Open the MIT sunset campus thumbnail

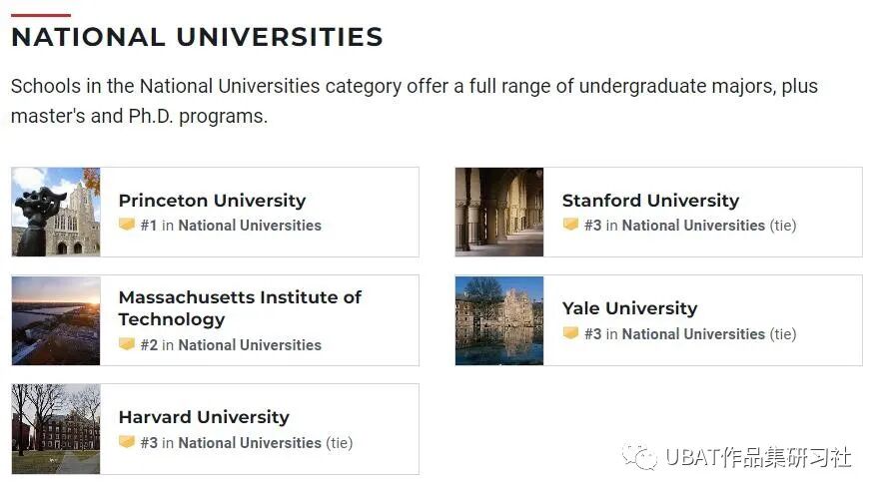56,320
